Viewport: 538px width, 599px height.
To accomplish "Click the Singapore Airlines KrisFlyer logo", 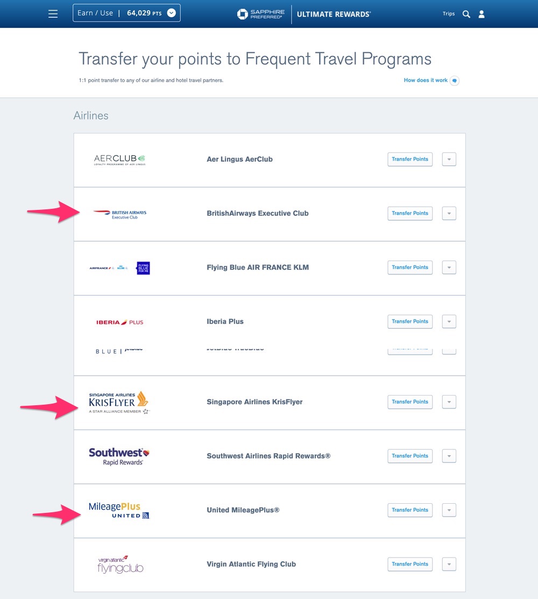I will click(119, 401).
